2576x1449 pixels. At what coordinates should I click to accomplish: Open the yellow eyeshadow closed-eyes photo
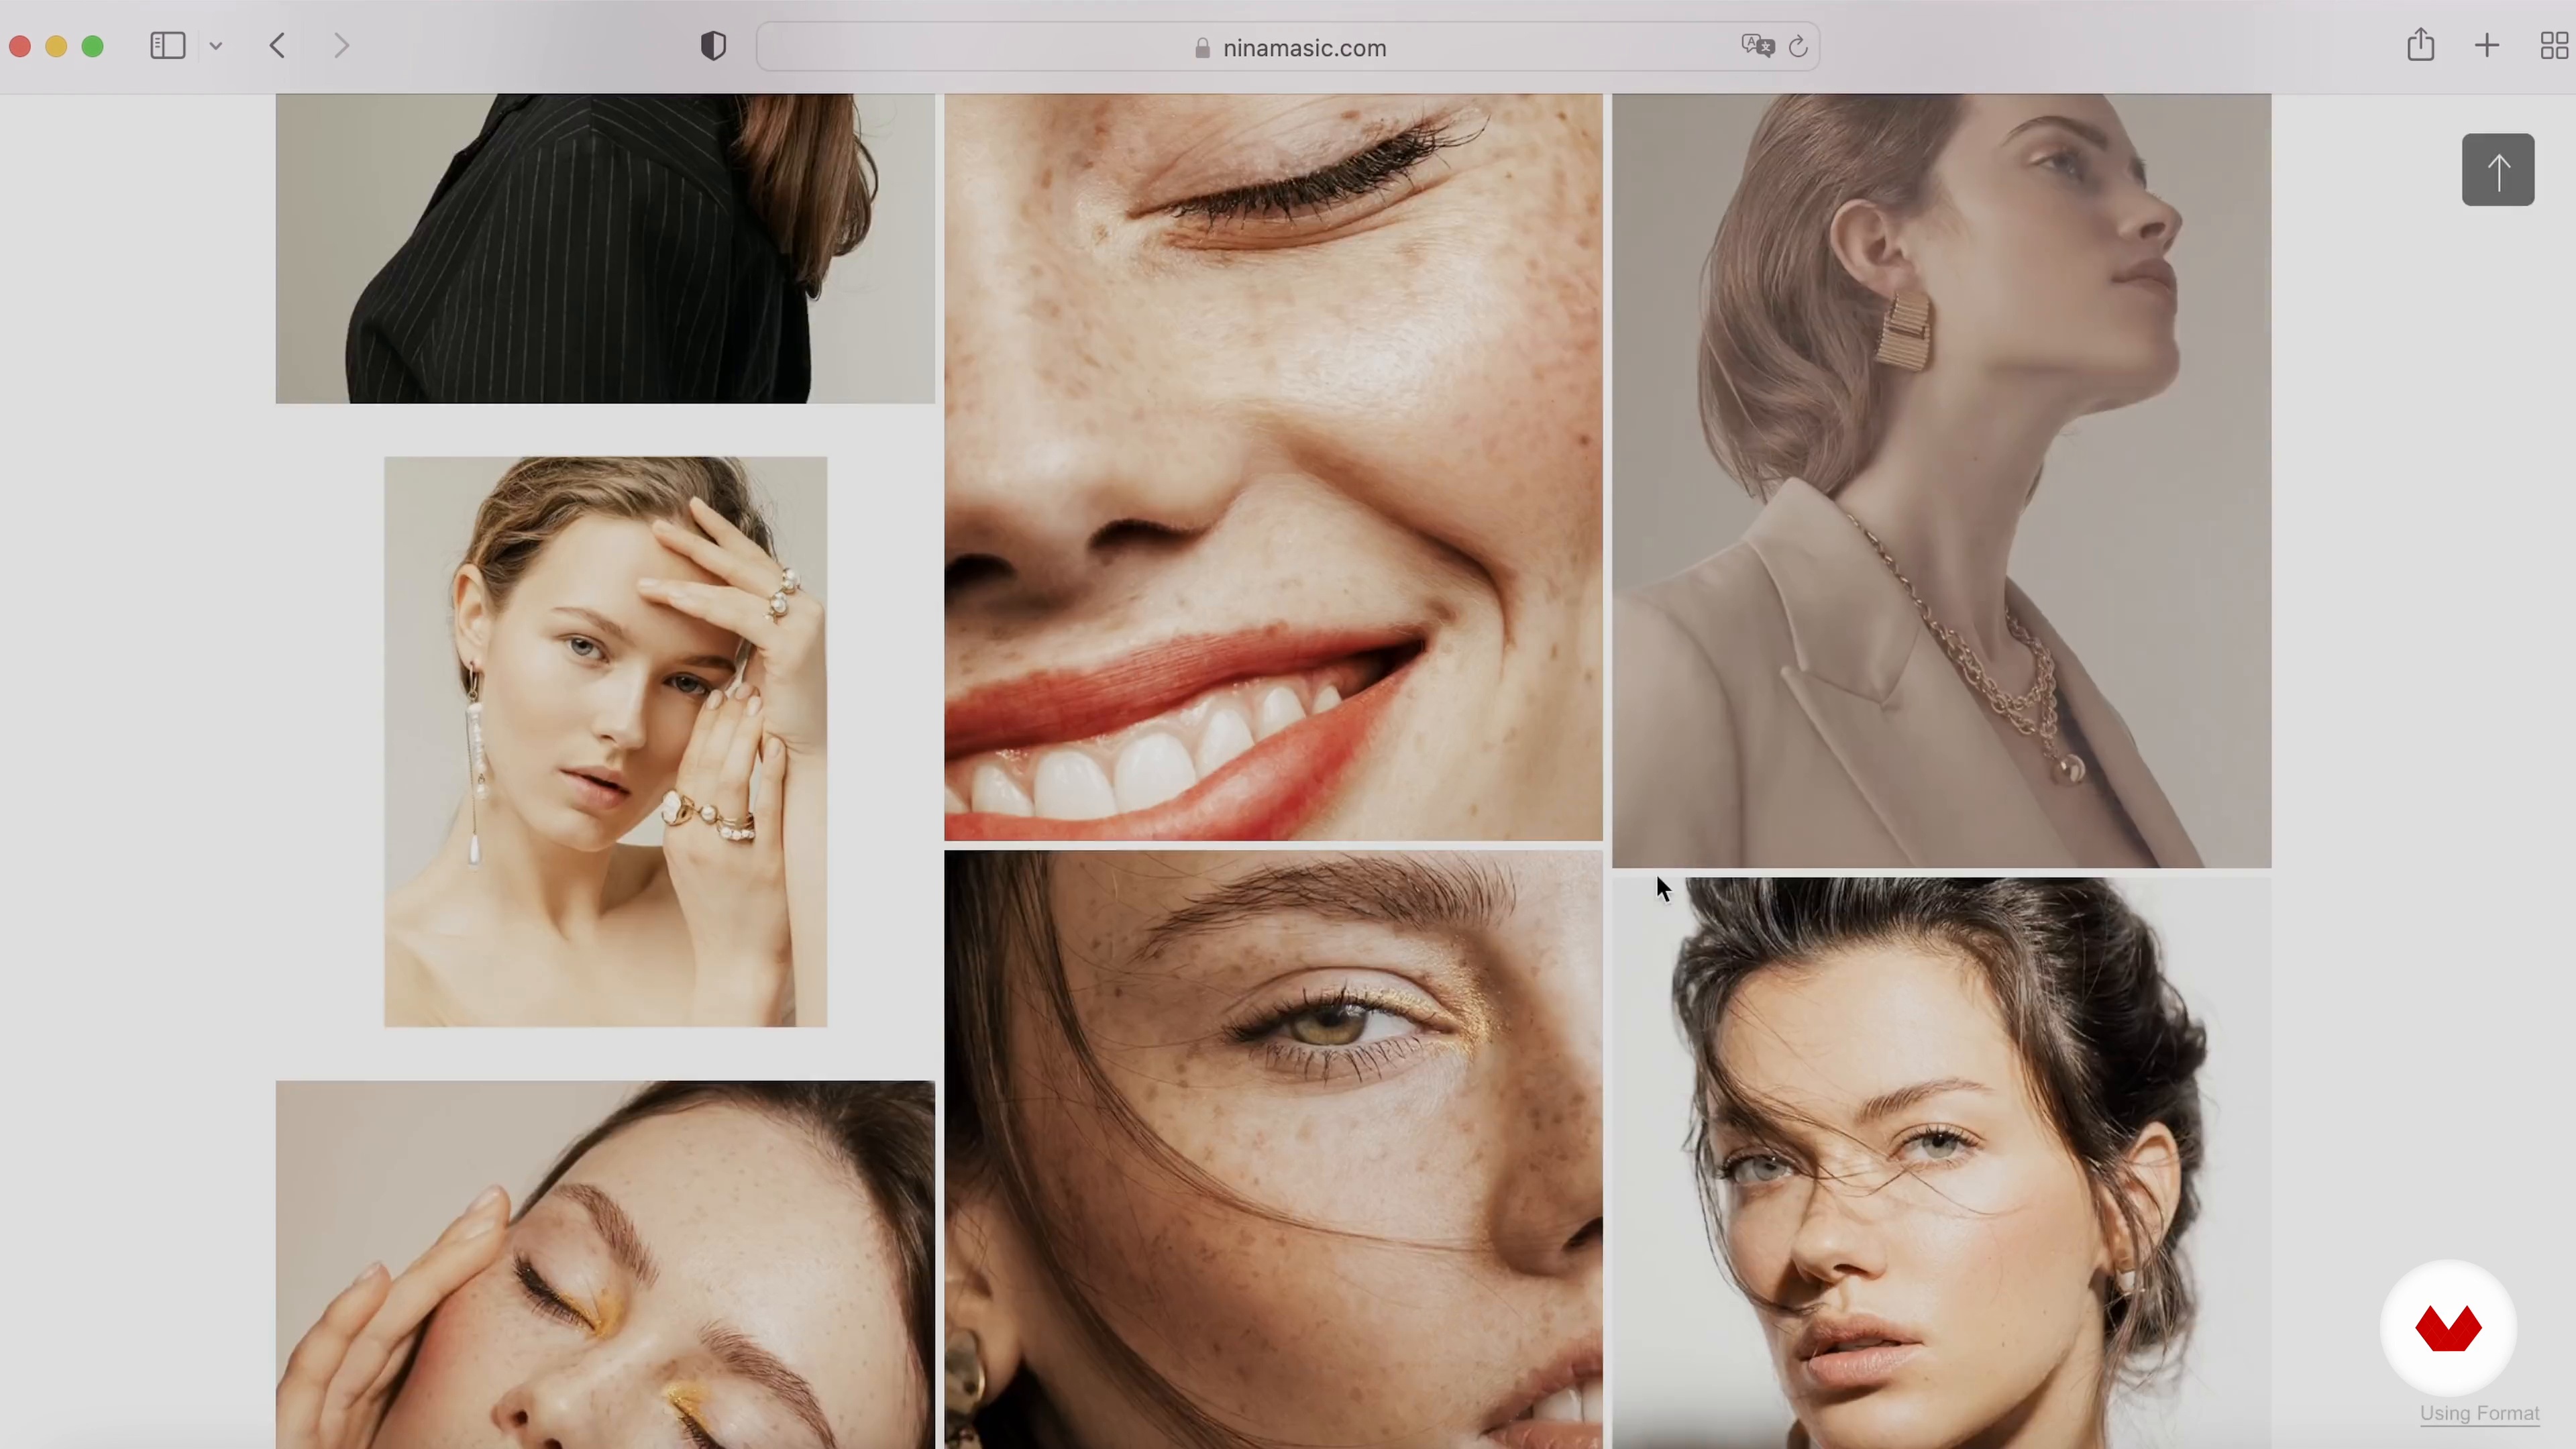(605, 1265)
